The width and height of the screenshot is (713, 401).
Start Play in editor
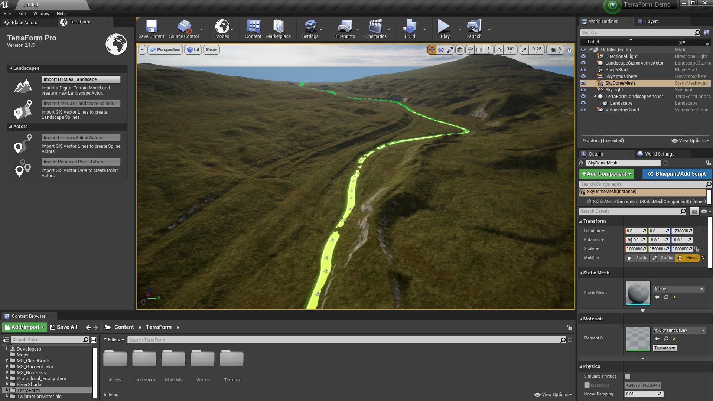445,29
